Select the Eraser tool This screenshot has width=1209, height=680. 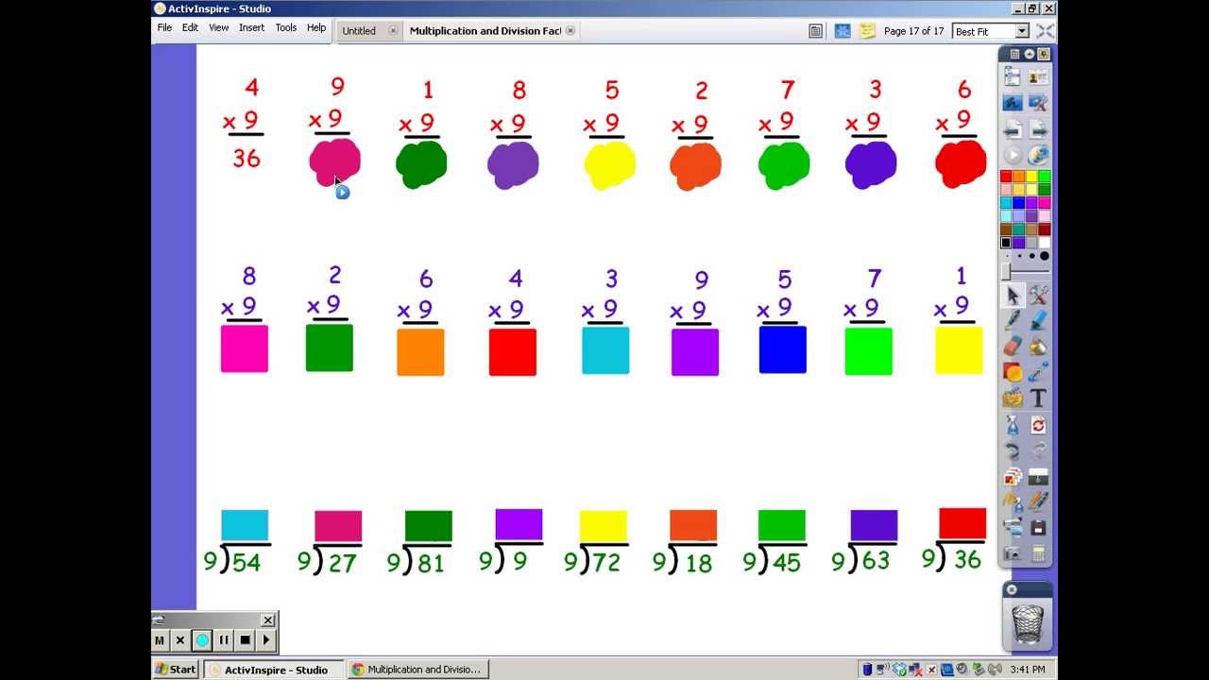coord(1013,346)
